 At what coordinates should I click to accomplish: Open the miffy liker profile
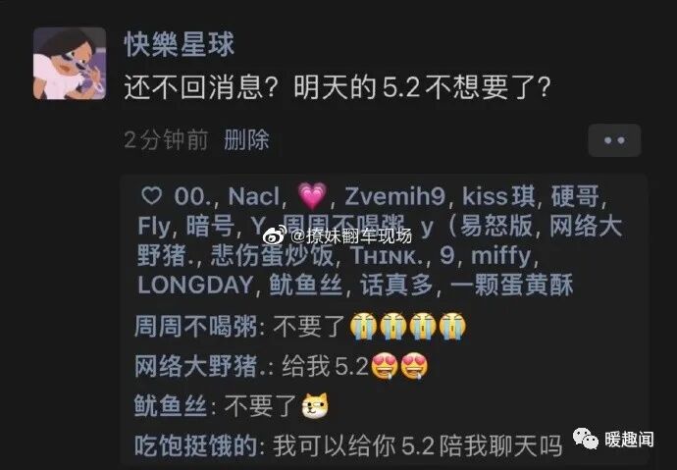(500, 256)
